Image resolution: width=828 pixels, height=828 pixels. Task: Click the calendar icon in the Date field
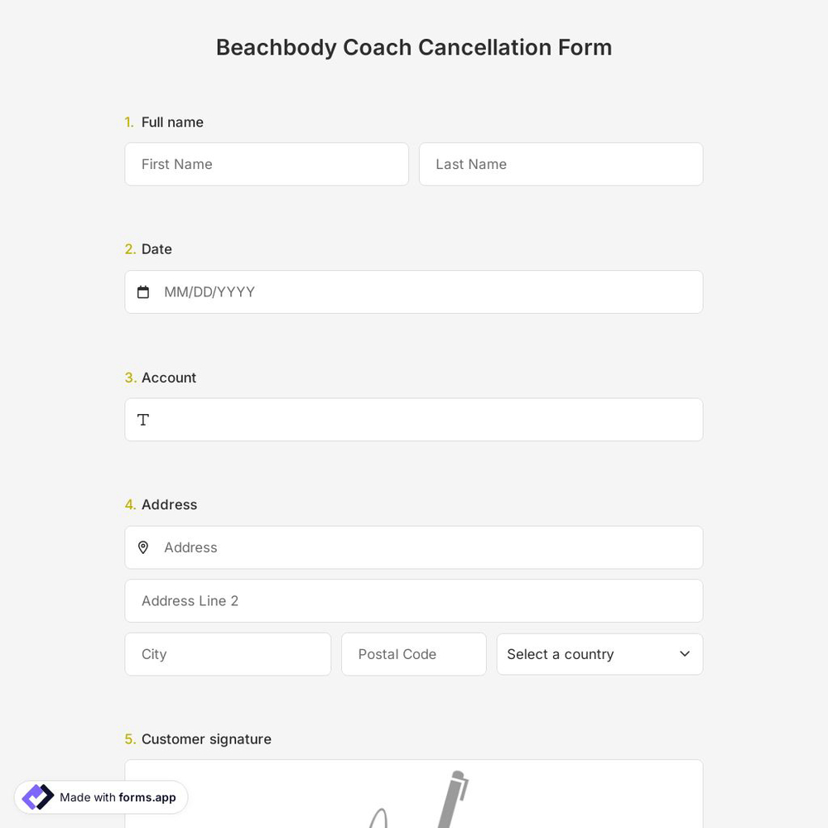(143, 291)
